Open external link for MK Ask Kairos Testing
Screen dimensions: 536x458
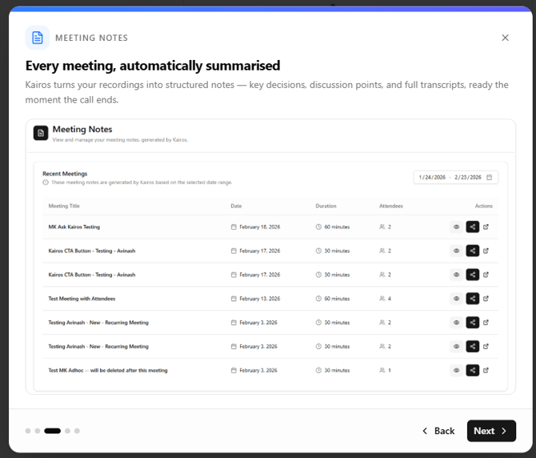[x=486, y=227]
